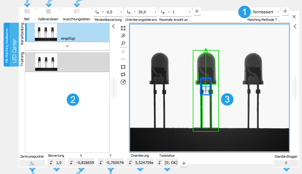Screen dimensions: 302x174
Task: Select the rectangle region tool
Action: tap(123, 67)
